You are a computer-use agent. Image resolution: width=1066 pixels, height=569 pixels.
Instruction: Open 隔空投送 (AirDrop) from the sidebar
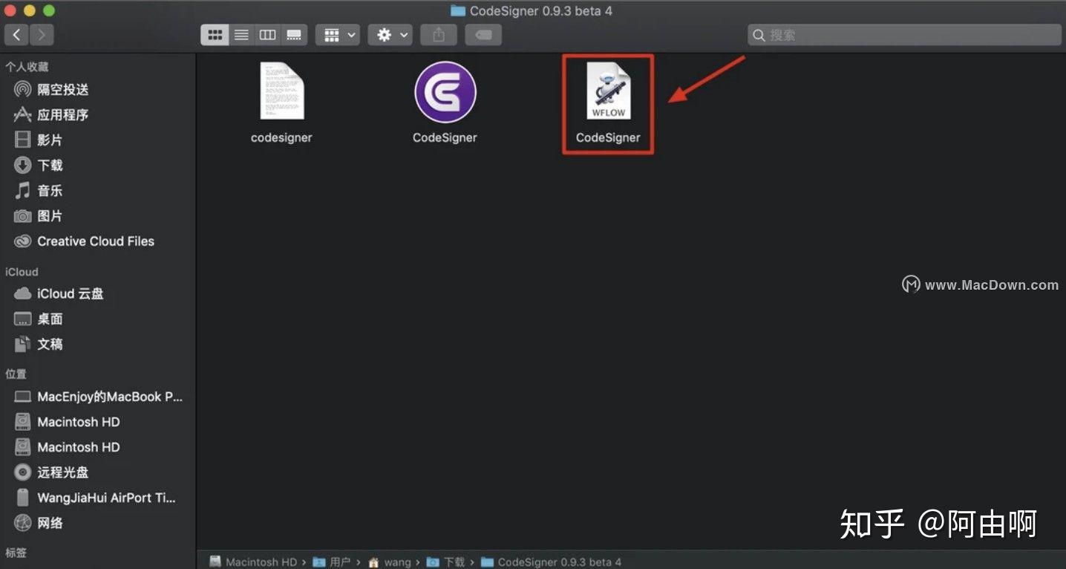coord(61,89)
